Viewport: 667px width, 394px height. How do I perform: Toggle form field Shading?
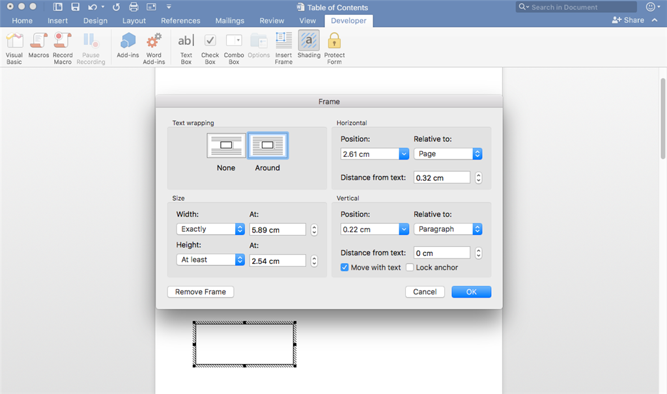pos(308,45)
